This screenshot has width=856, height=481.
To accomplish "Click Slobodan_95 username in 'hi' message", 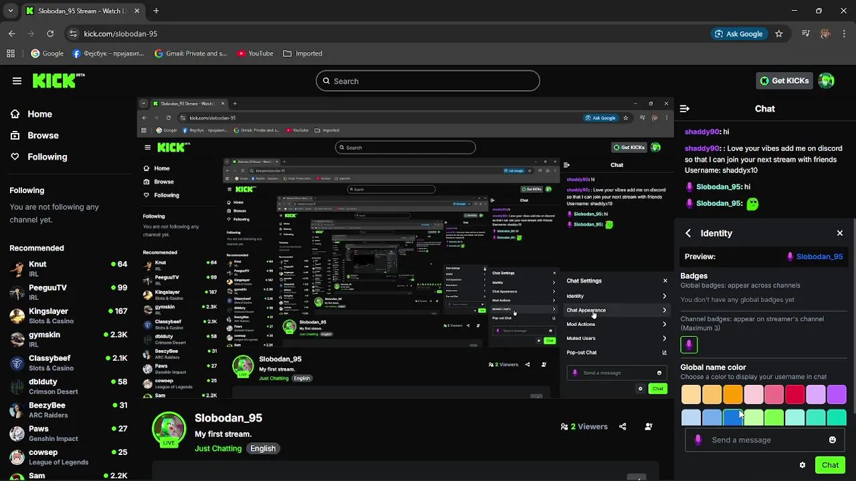I will point(718,187).
